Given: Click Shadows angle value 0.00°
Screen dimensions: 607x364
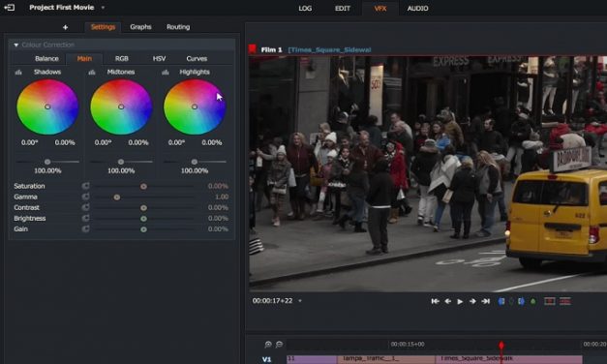Looking at the screenshot, I should point(29,142).
